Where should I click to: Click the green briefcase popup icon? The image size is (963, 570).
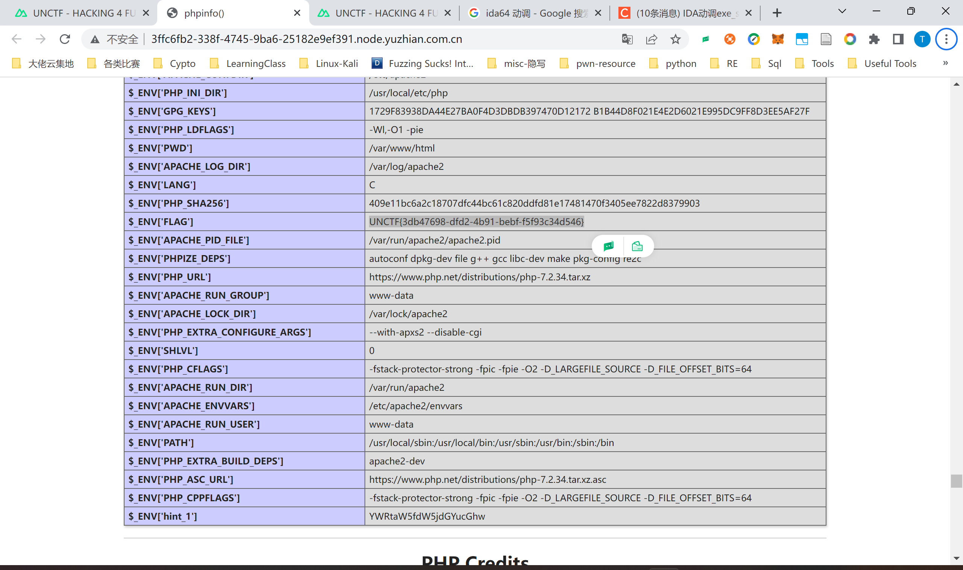[637, 246]
